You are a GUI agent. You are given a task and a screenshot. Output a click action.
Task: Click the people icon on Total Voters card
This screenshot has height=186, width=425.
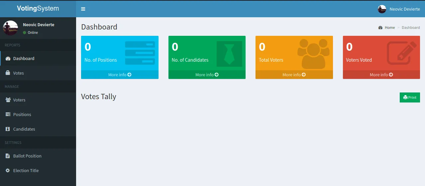313,54
